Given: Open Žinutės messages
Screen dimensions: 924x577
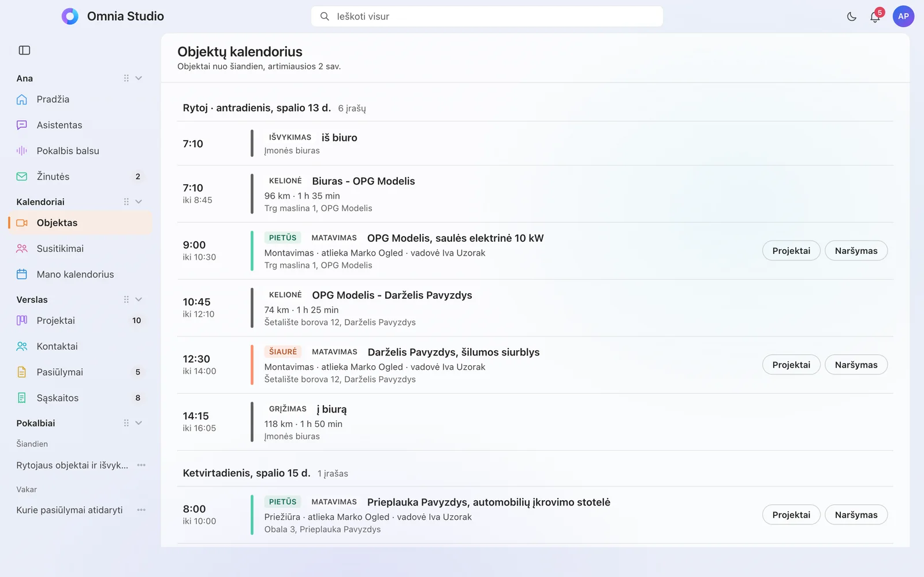Looking at the screenshot, I should (80, 177).
